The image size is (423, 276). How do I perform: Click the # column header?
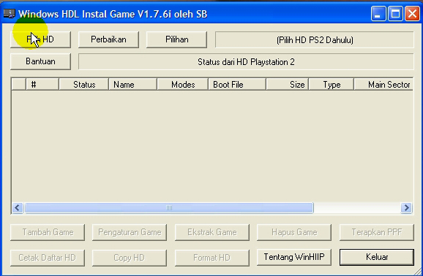pyautogui.click(x=42, y=85)
